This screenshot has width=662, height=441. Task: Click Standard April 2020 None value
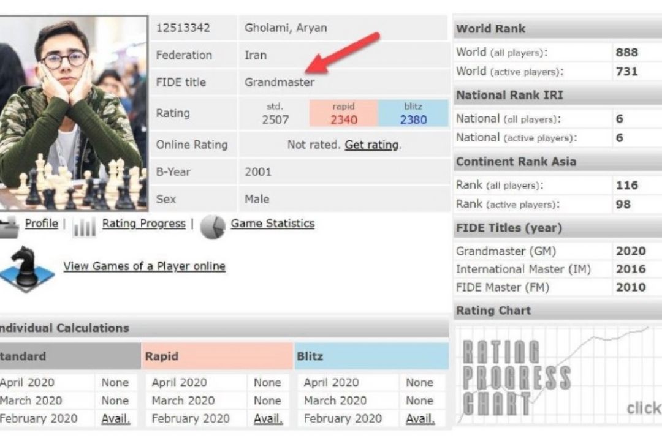point(115,383)
